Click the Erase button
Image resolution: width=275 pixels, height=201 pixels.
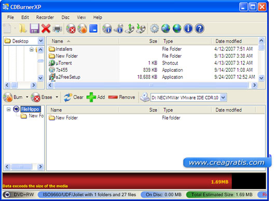pos(42,97)
